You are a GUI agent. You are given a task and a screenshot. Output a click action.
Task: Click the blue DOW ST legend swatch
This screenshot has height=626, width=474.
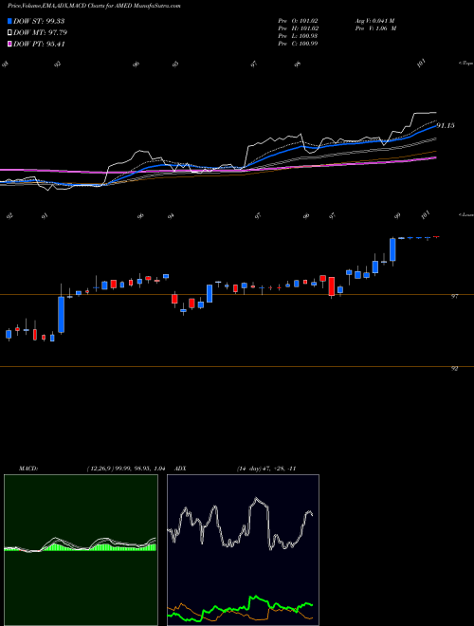pos(10,22)
